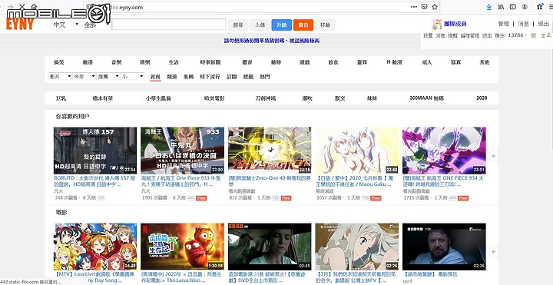Open the 動漫 category
Image resolution: width=553 pixels, height=285 pixels.
click(88, 62)
